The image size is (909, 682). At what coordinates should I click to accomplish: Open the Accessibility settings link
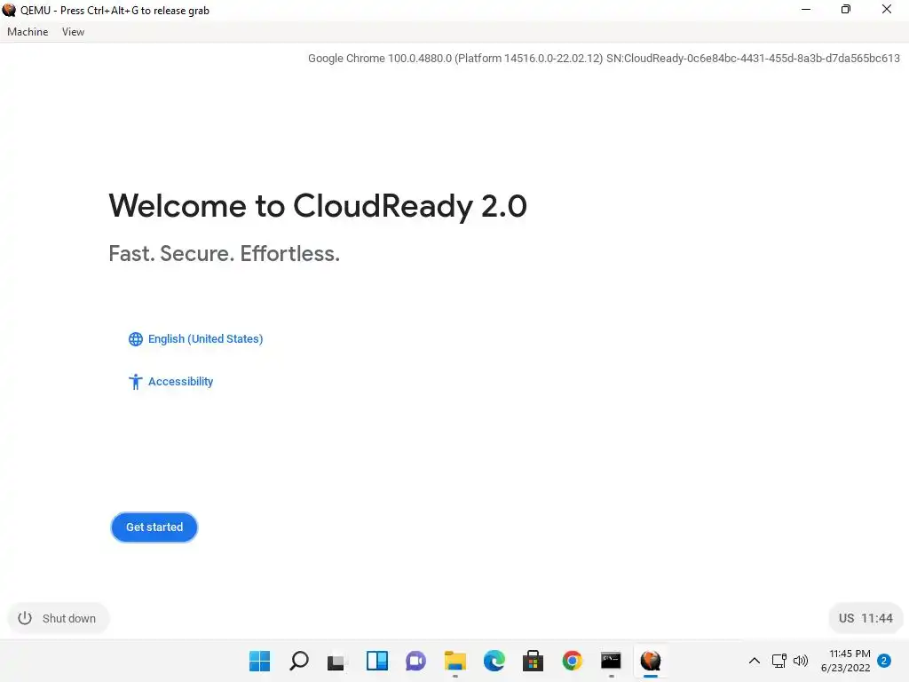click(171, 382)
